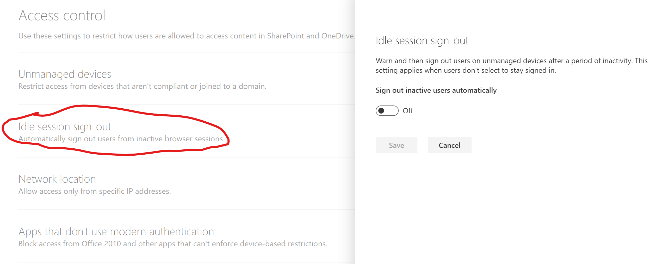Open the Unmanaged devices settings

[65, 74]
